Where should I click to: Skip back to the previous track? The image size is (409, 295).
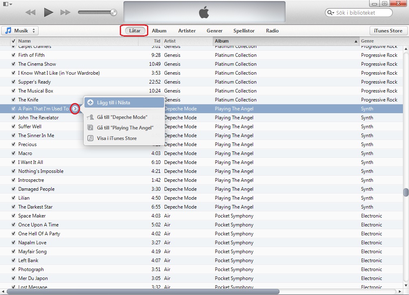(30, 12)
